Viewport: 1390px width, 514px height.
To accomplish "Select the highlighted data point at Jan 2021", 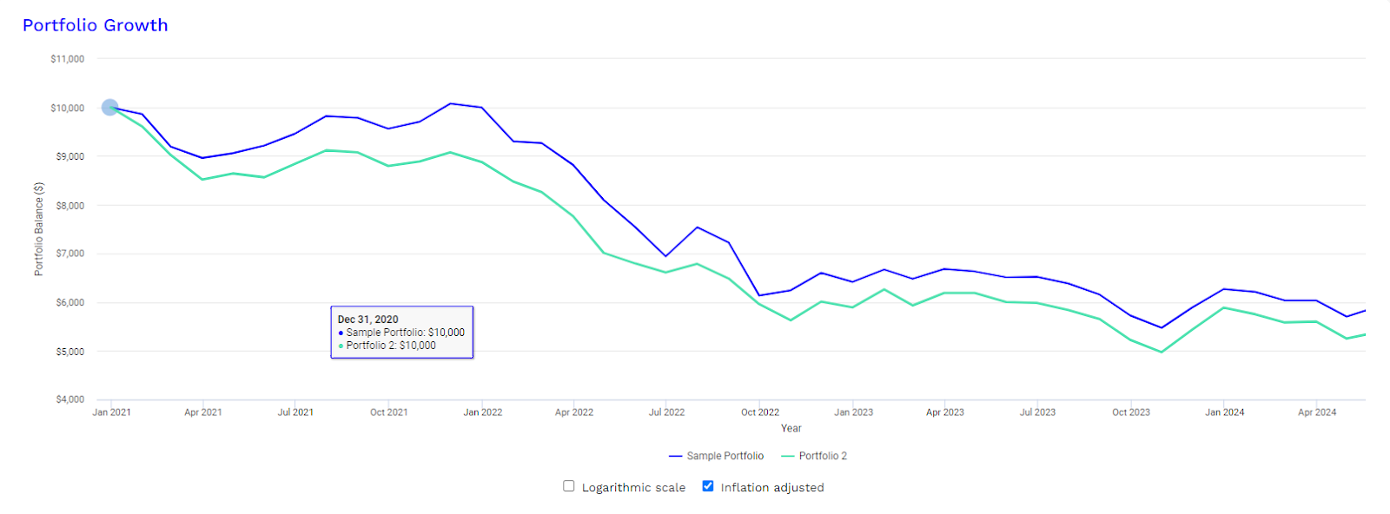I will coord(109,107).
